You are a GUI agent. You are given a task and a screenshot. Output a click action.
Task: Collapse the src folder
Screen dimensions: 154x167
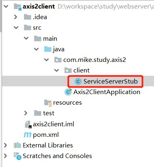(x=16, y=28)
